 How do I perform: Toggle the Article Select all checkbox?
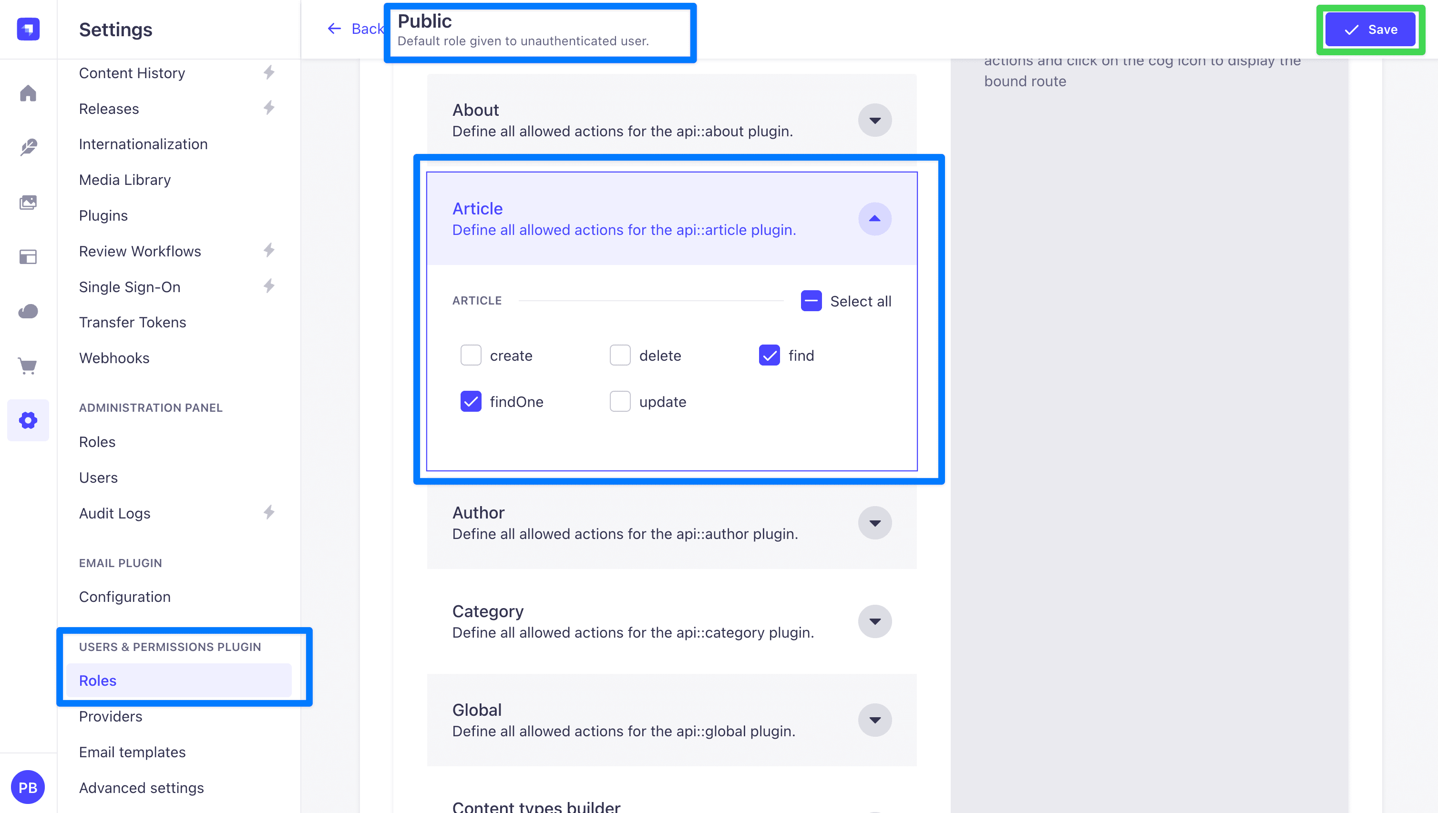[x=811, y=301]
